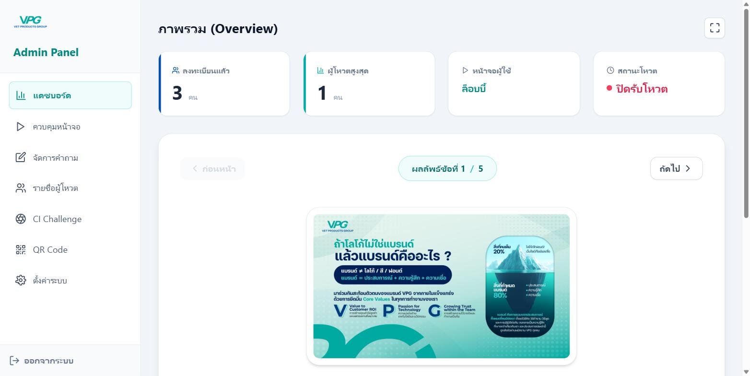The width and height of the screenshot is (750, 376).
Task: Click the users icon on ลงทะเบียนแล้ว card
Action: (176, 70)
